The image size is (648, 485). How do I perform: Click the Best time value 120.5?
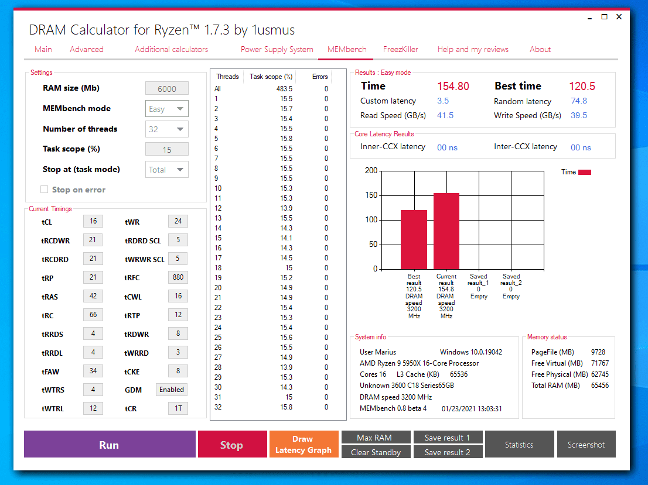click(x=582, y=86)
